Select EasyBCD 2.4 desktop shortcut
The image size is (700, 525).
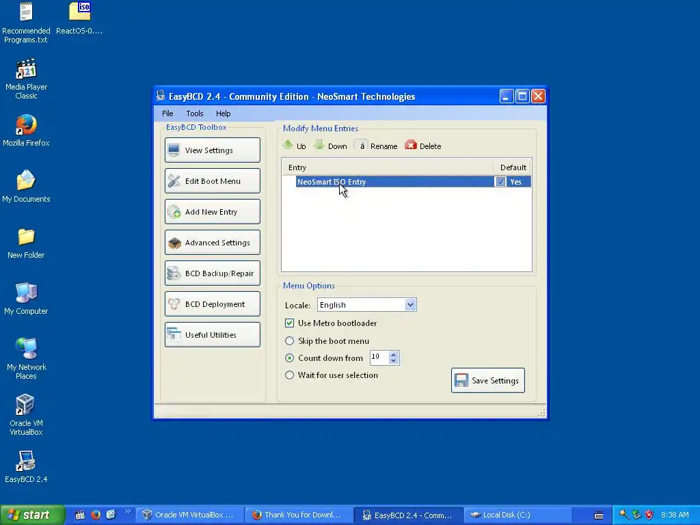click(x=26, y=466)
